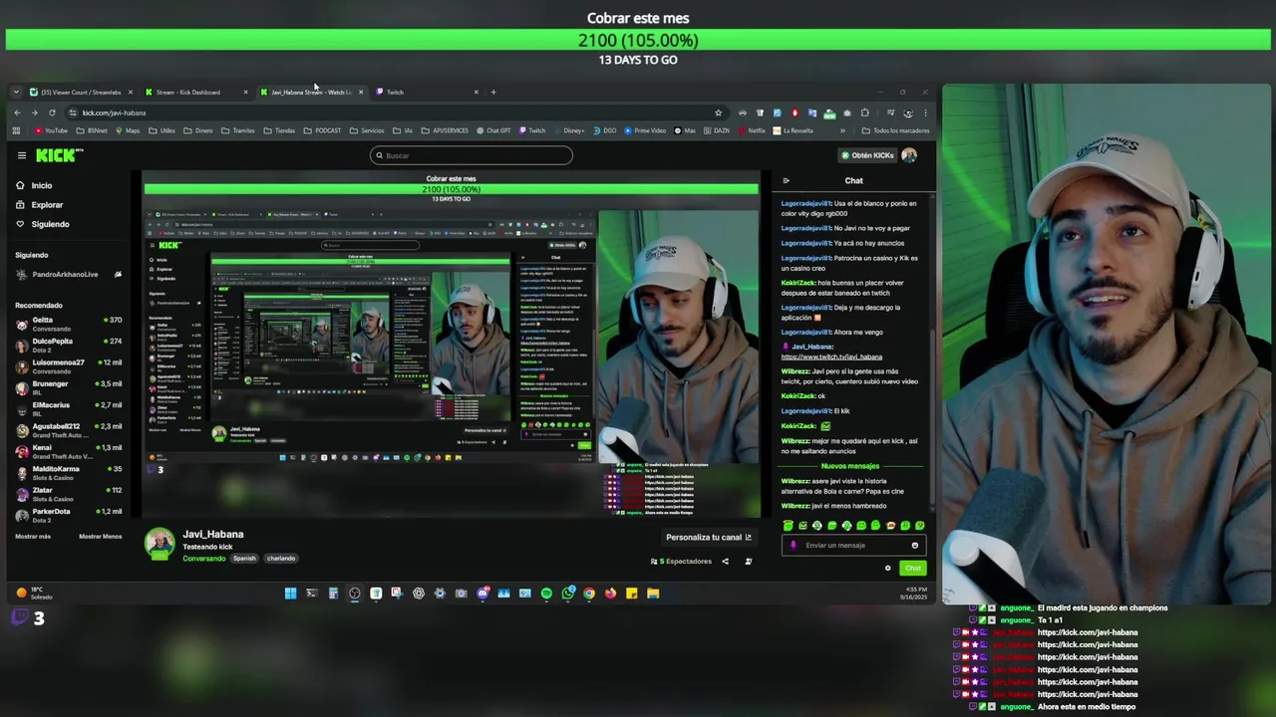Image resolution: width=1276 pixels, height=717 pixels.
Task: Open the PODCAST bookmarks folder
Action: pyautogui.click(x=322, y=130)
